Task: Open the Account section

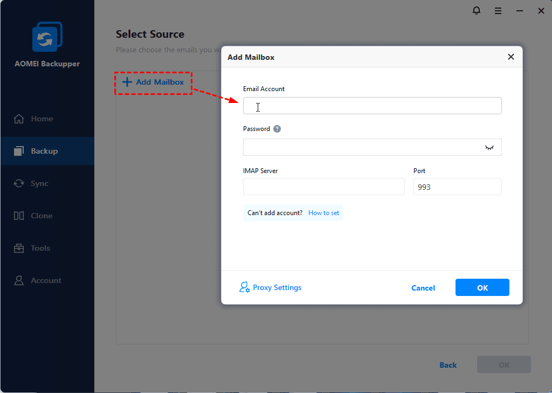Action: tap(46, 280)
